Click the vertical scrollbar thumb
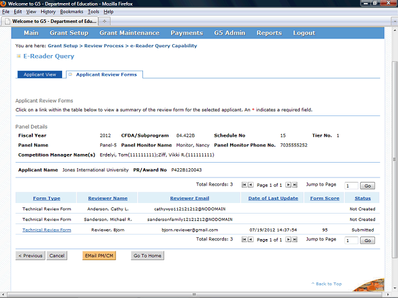Viewport: 398px width, 298px height. [x=394, y=160]
